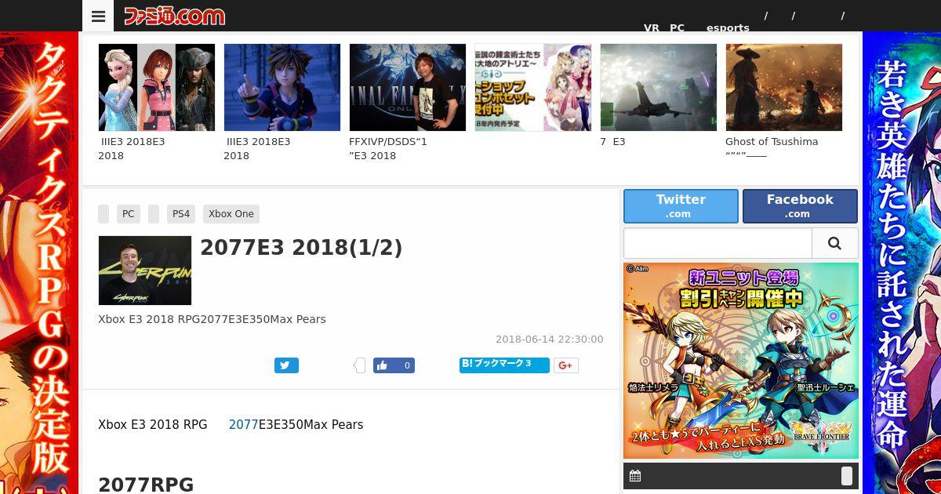Open the FFXIV PVP/DSDS headline link

(388, 148)
